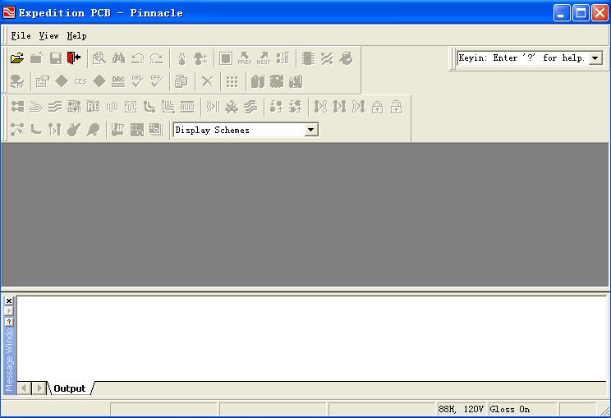Click the yellow Open folder icon
The image size is (611, 418).
17,58
